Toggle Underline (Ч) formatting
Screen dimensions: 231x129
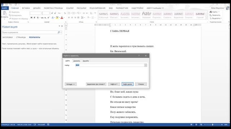[38, 18]
